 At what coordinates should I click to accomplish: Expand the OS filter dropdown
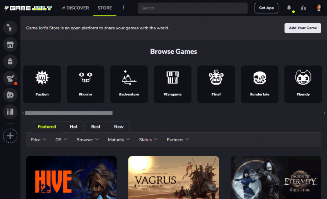click(x=61, y=139)
